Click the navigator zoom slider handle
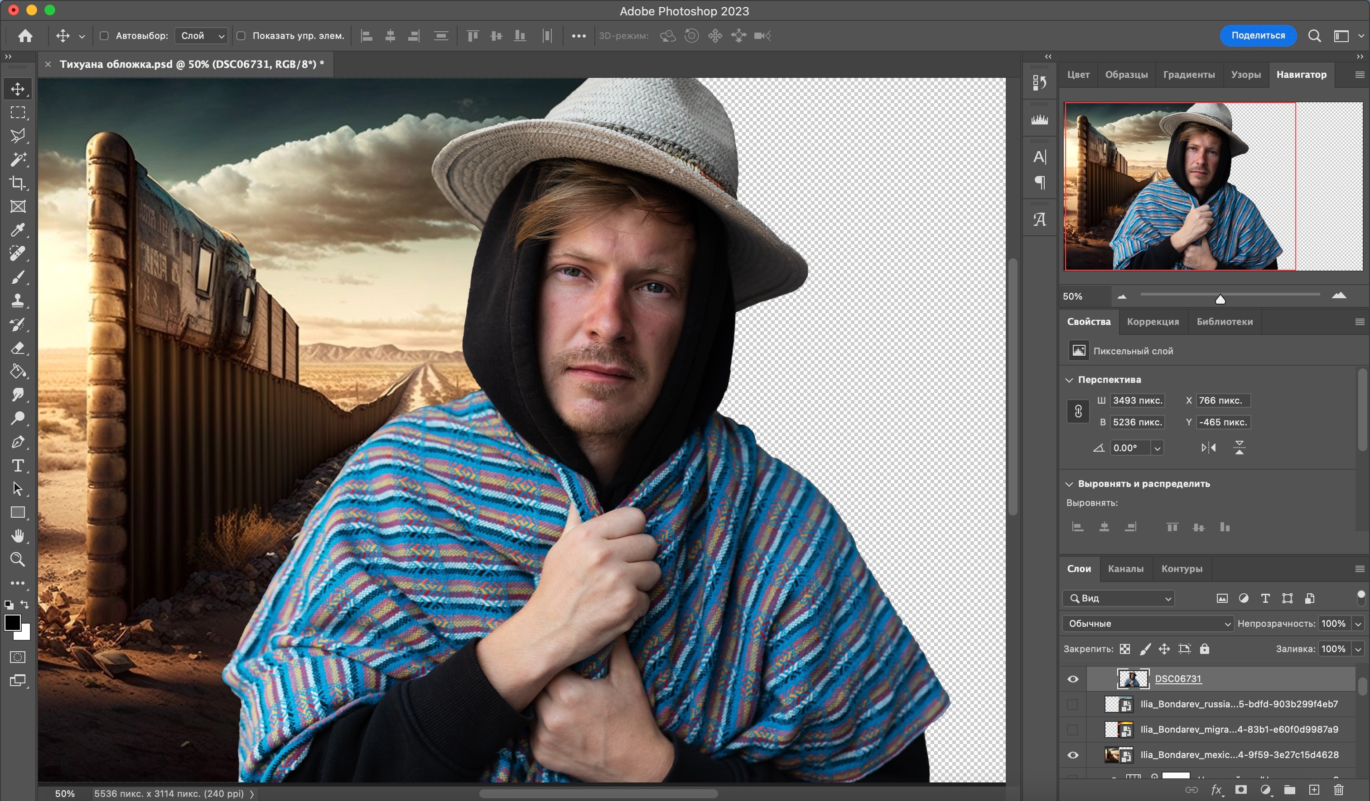 click(x=1220, y=299)
